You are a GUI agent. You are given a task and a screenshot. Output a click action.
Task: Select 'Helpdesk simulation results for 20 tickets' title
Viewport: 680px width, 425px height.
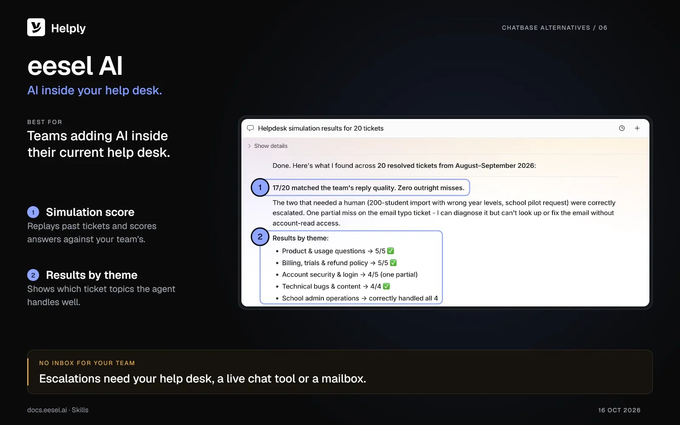320,128
